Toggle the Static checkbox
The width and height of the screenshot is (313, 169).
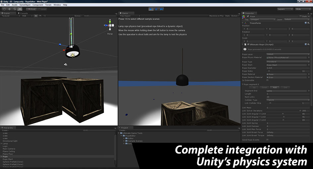click(301, 16)
